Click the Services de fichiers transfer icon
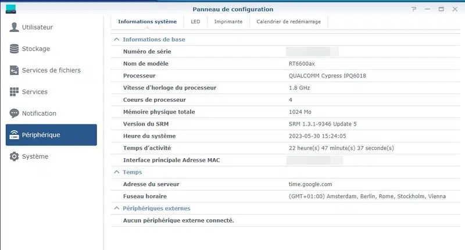The height and width of the screenshot is (250, 465). click(14, 70)
